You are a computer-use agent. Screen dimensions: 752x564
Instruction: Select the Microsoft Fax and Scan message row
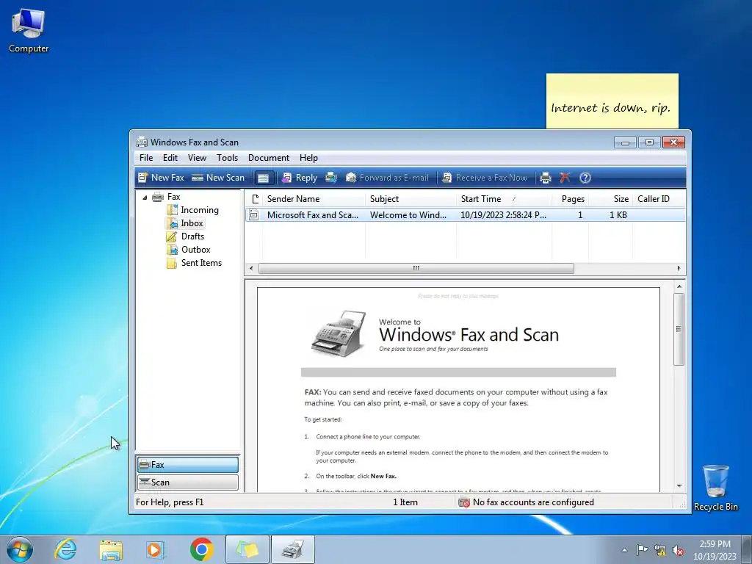[465, 215]
